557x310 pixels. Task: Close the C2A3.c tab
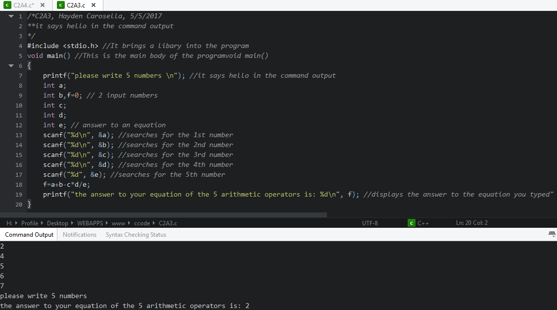click(x=93, y=4)
